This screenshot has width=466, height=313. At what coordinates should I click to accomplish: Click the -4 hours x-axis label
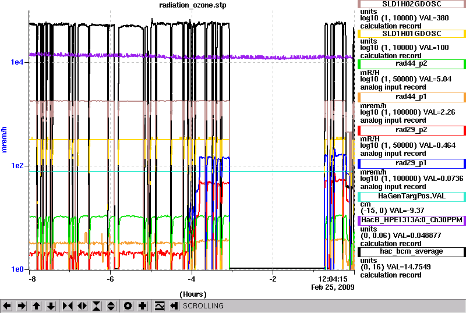(x=192, y=279)
